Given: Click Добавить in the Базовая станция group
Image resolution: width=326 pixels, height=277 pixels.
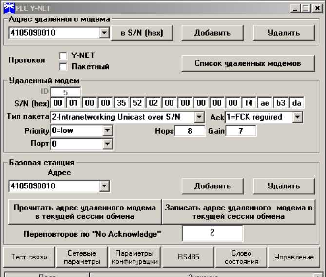Looking at the screenshot, I should coord(212,186).
